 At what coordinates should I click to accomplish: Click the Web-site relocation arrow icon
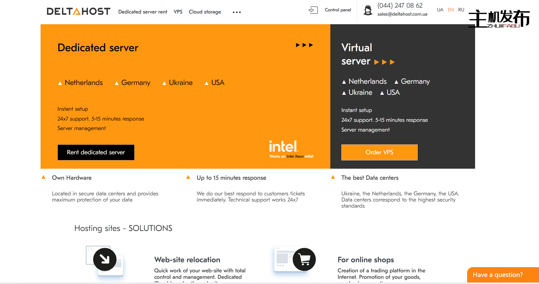pyautogui.click(x=105, y=259)
